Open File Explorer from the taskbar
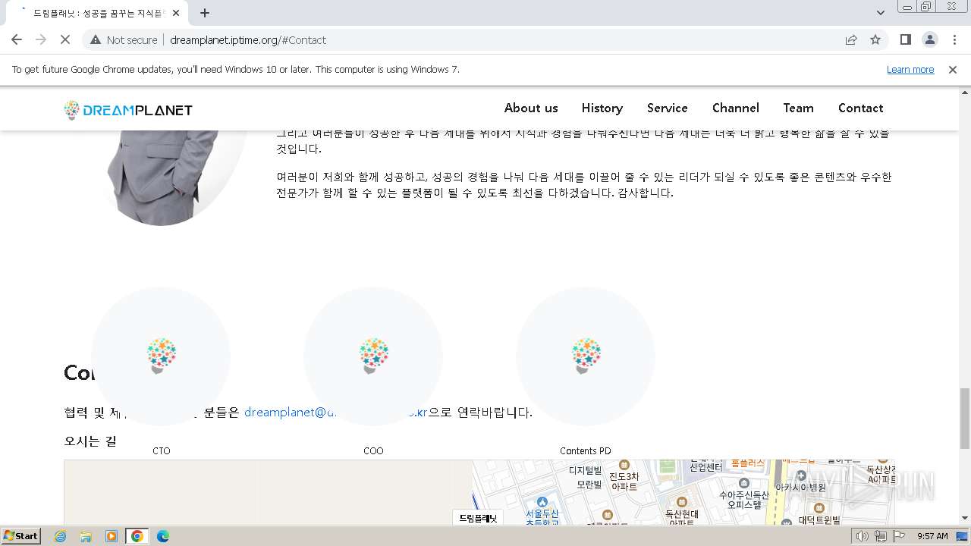The image size is (971, 546). (x=86, y=536)
